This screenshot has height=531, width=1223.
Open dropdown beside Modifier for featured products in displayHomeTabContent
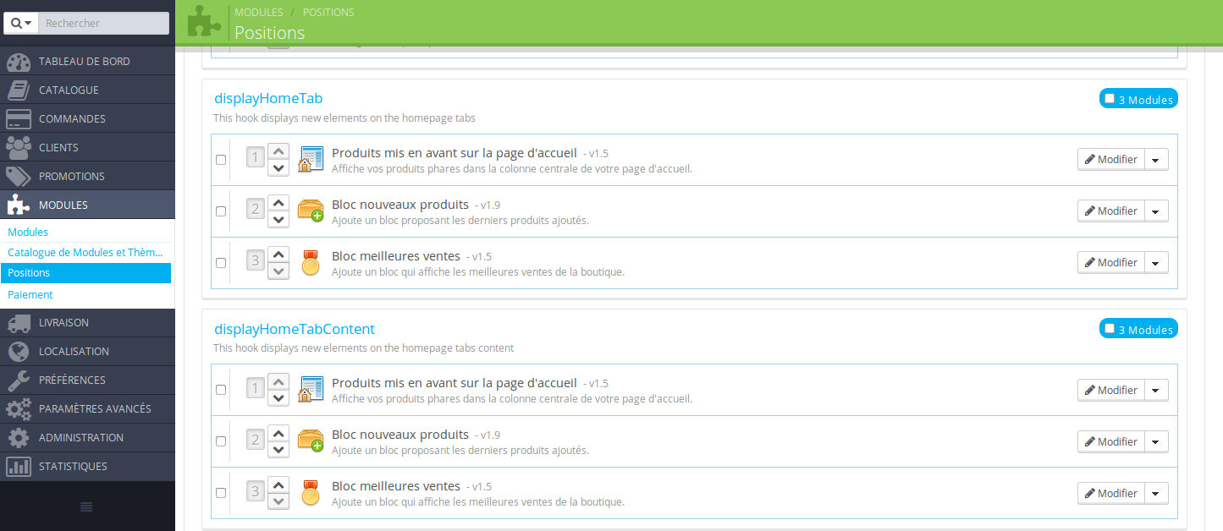point(1156,390)
